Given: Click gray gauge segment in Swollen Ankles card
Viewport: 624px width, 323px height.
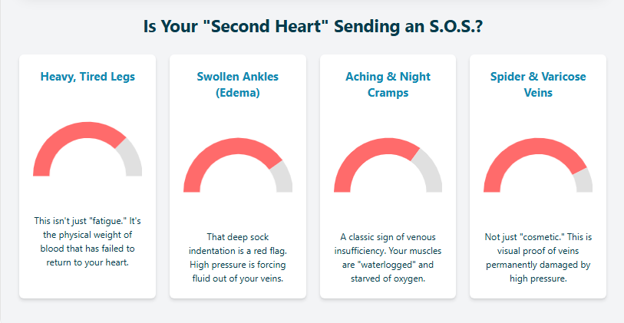Looking at the screenshot, I should pyautogui.click(x=282, y=175).
